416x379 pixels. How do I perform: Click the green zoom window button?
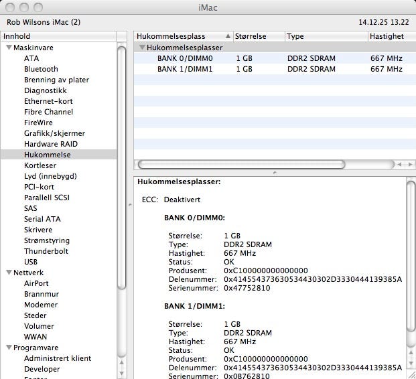(38, 7)
